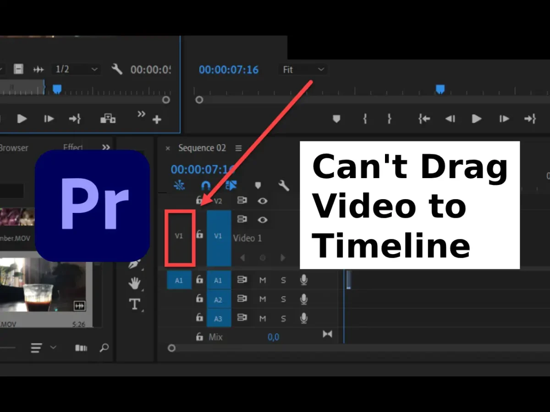Screen dimensions: 550x412
Task: Click the search icon in Project panel
Action: [104, 348]
